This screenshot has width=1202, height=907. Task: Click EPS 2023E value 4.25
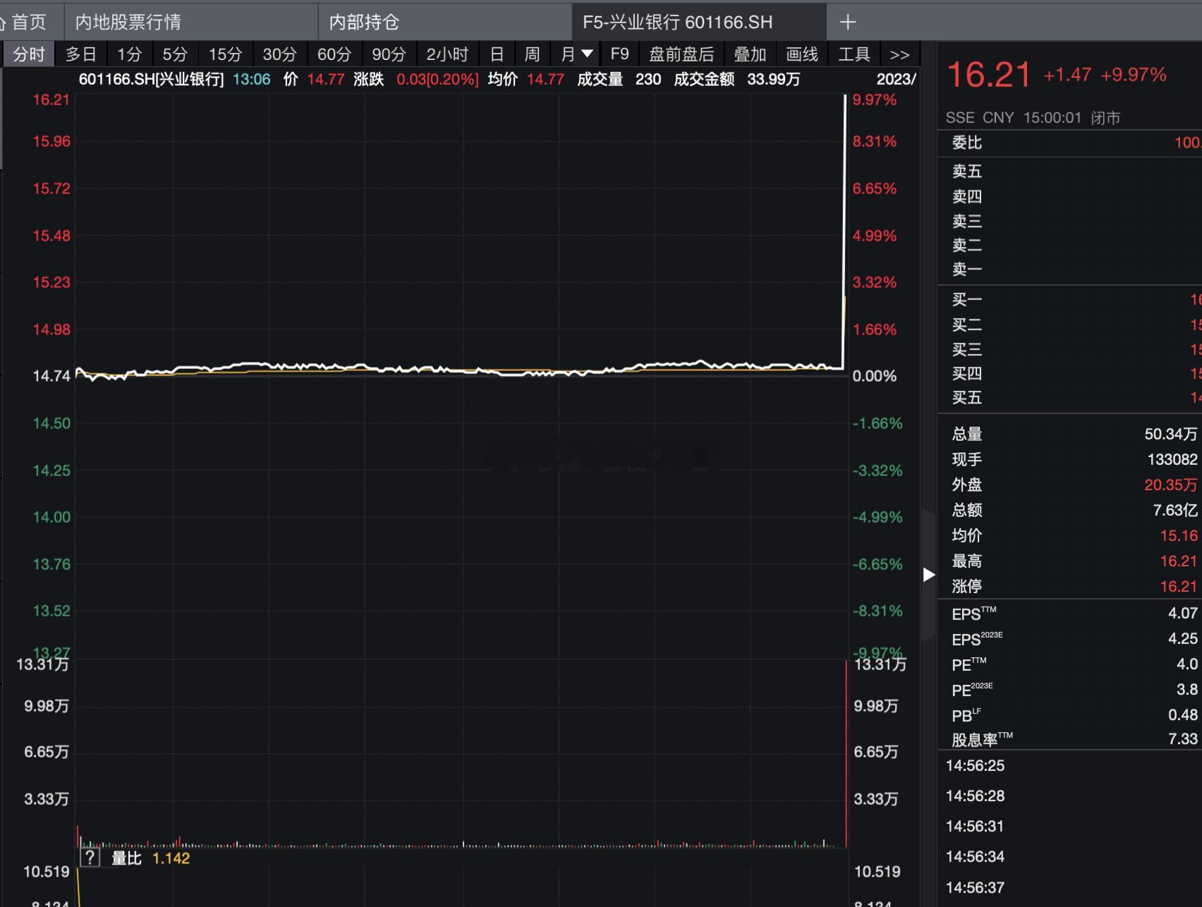coord(1182,639)
